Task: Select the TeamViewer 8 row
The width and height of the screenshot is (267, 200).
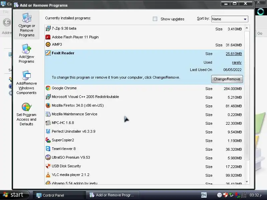Action: (144, 149)
